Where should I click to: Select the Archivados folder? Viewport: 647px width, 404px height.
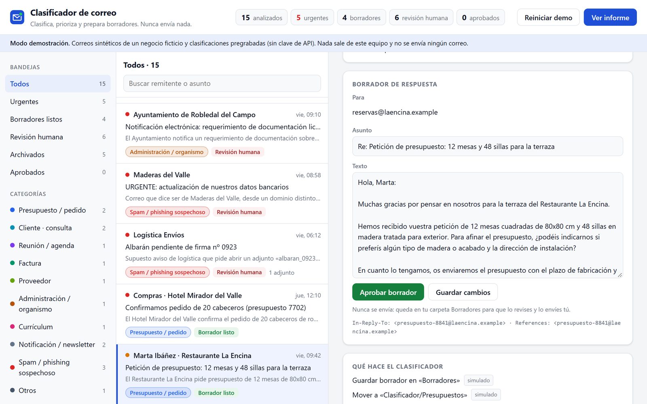click(58, 155)
